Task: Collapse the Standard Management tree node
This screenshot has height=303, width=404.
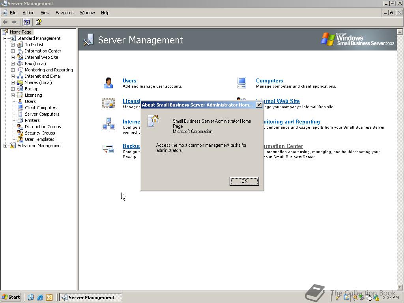Action: pyautogui.click(x=5, y=38)
